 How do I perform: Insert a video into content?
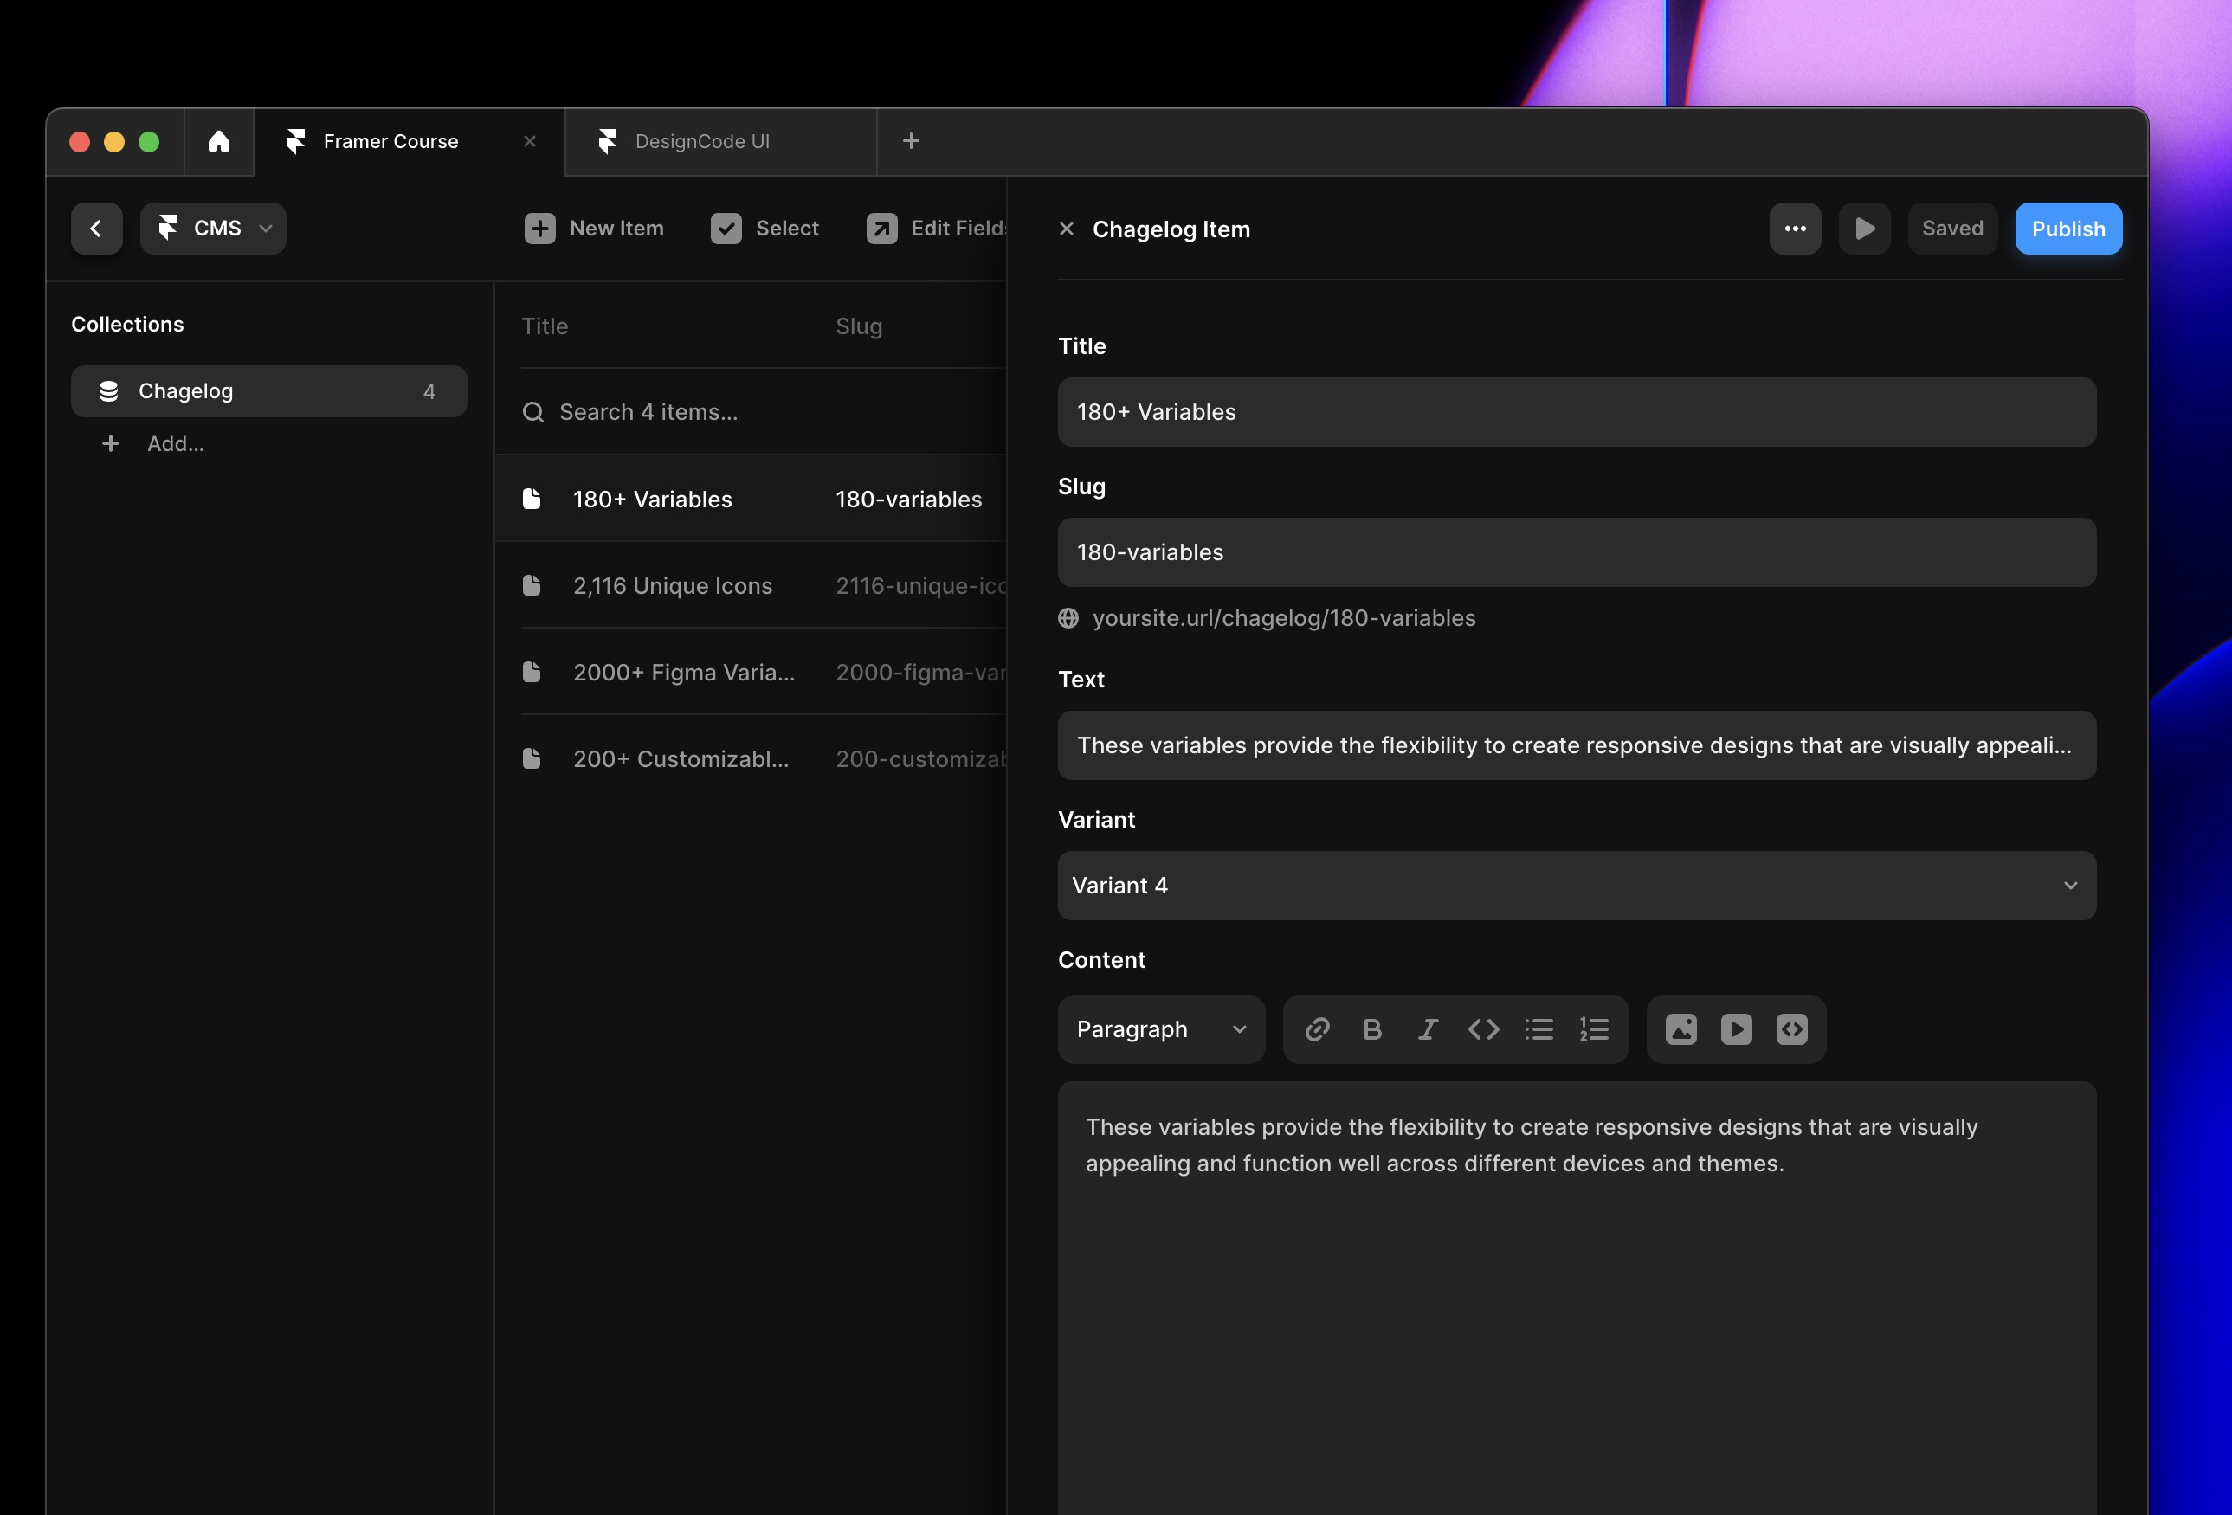(1735, 1029)
